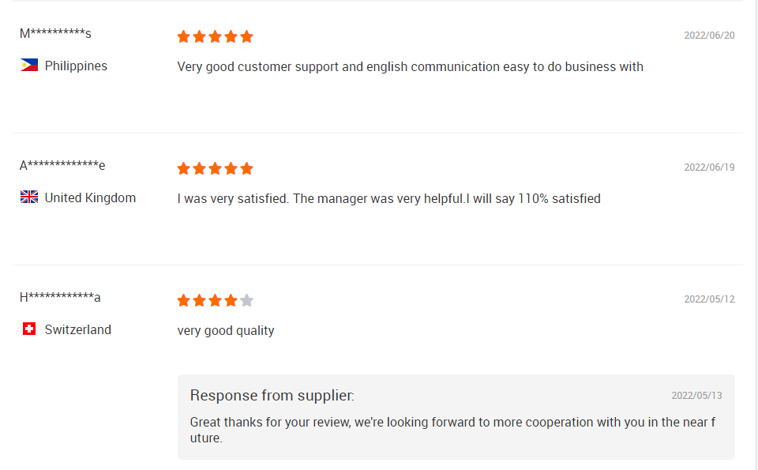Click the Response from supplier heading
Image resolution: width=758 pixels, height=470 pixels.
[272, 396]
